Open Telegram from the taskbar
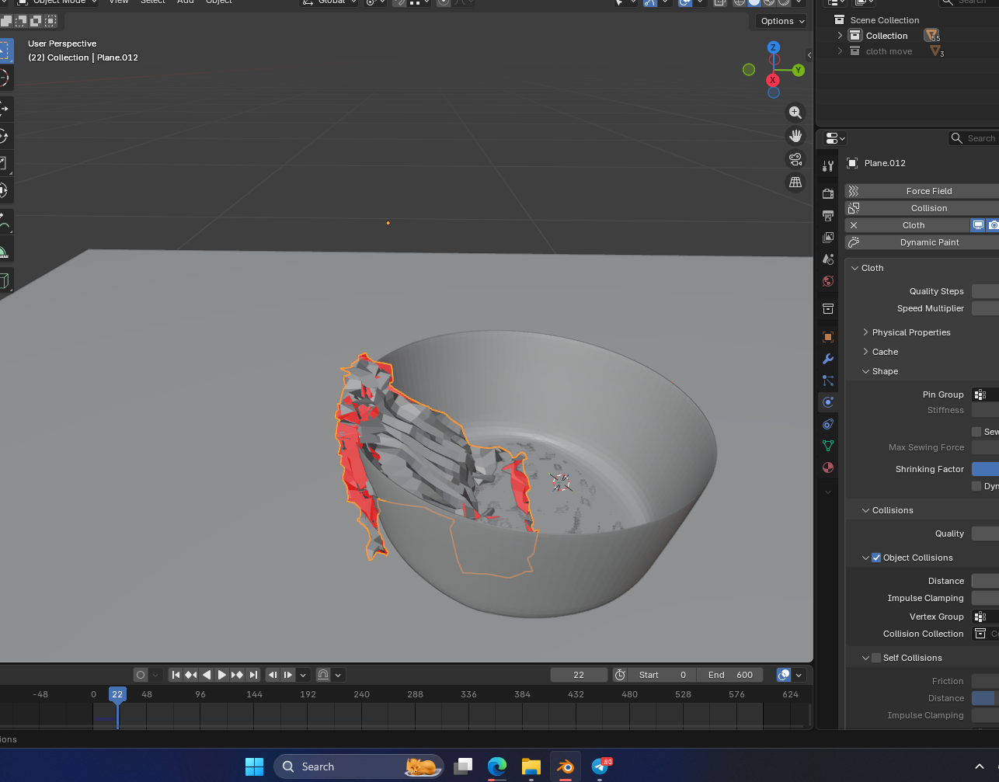This screenshot has height=782, width=999. pos(600,766)
